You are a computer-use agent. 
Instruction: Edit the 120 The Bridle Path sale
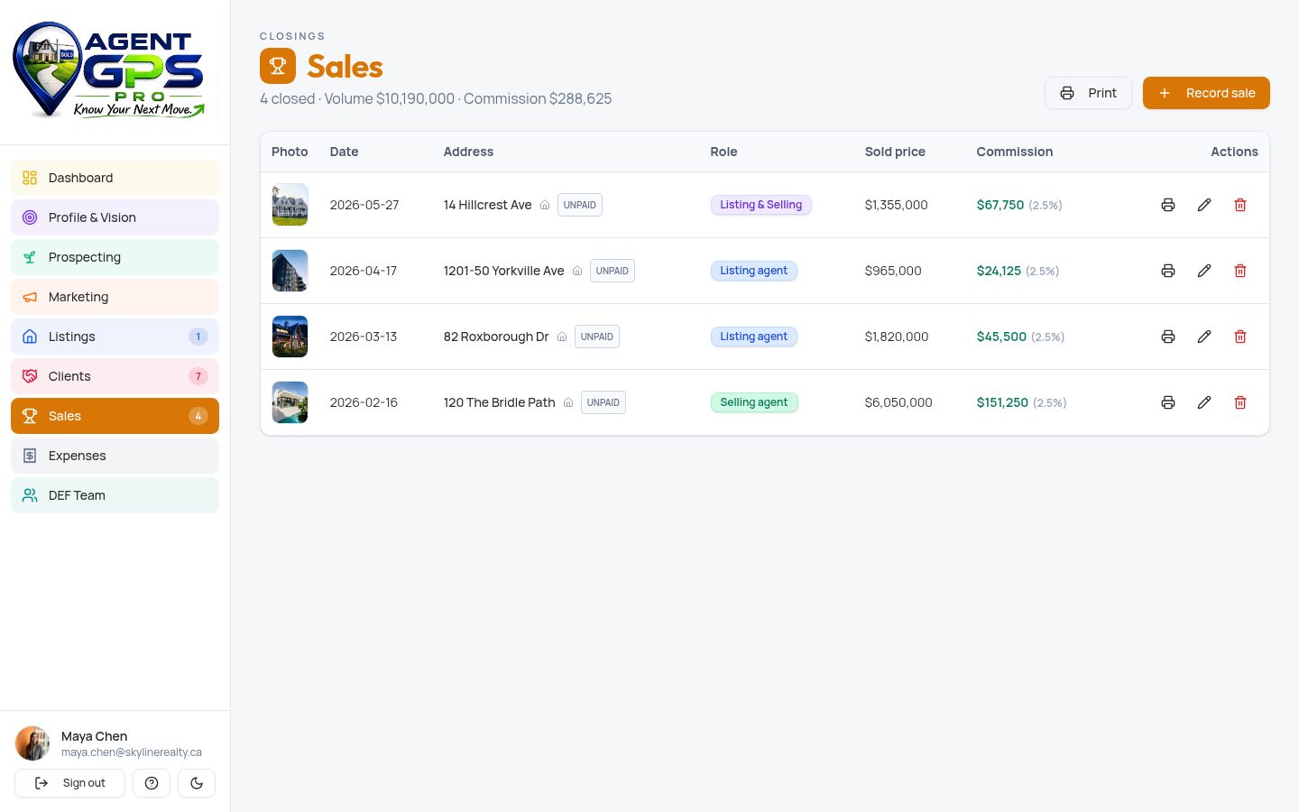pyautogui.click(x=1204, y=402)
